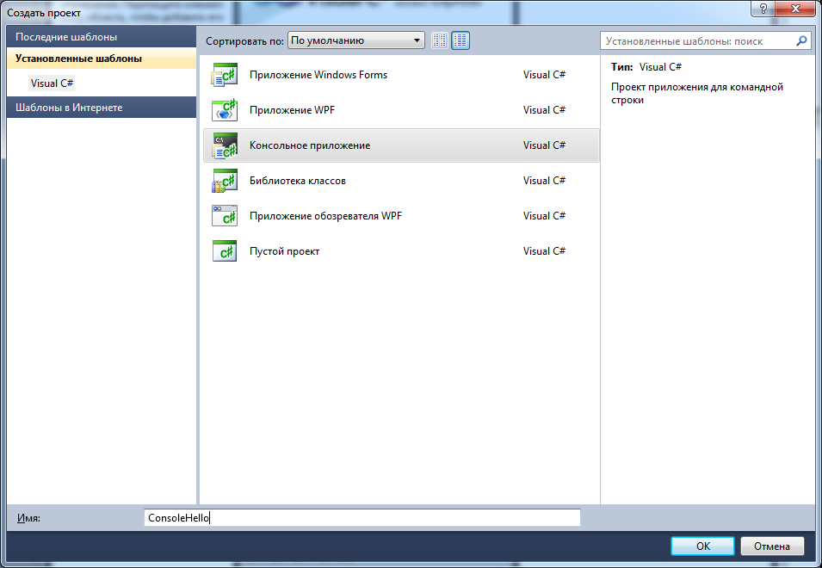Switch to small icons view
The height and width of the screenshot is (568, 822).
440,40
